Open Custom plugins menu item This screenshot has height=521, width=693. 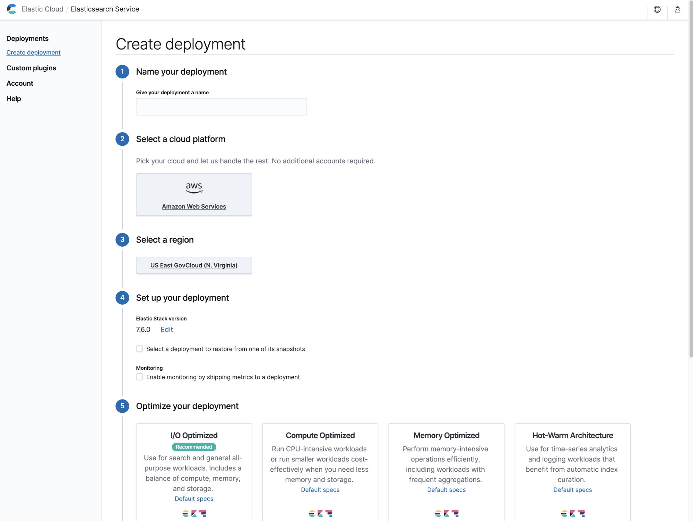tap(31, 68)
